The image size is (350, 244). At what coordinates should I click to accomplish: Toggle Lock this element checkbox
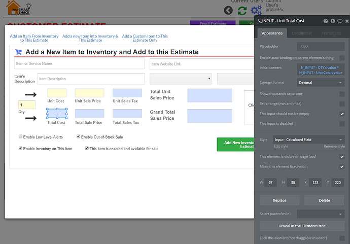coord(342,238)
